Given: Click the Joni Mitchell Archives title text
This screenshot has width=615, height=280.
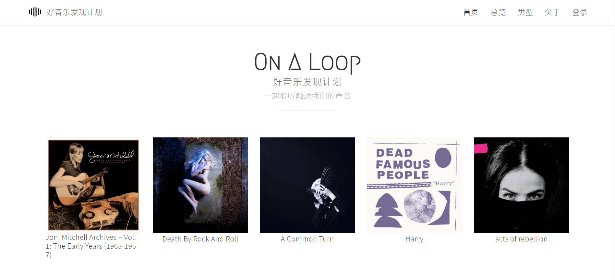Looking at the screenshot, I should click(x=91, y=246).
